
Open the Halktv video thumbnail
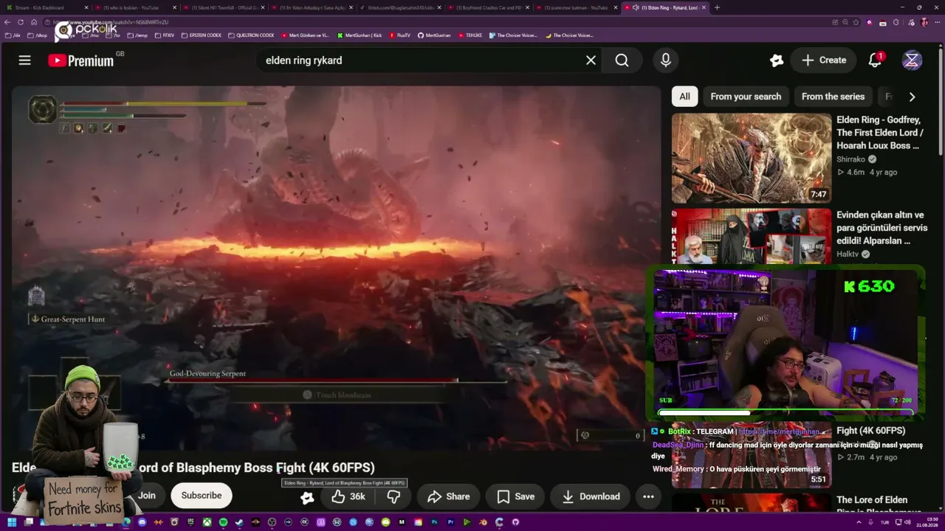752,237
